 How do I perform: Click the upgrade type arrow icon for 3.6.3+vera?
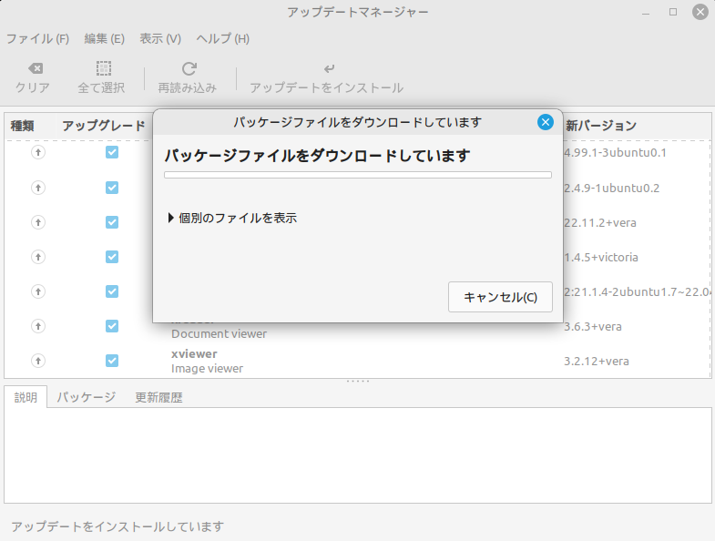click(x=38, y=326)
